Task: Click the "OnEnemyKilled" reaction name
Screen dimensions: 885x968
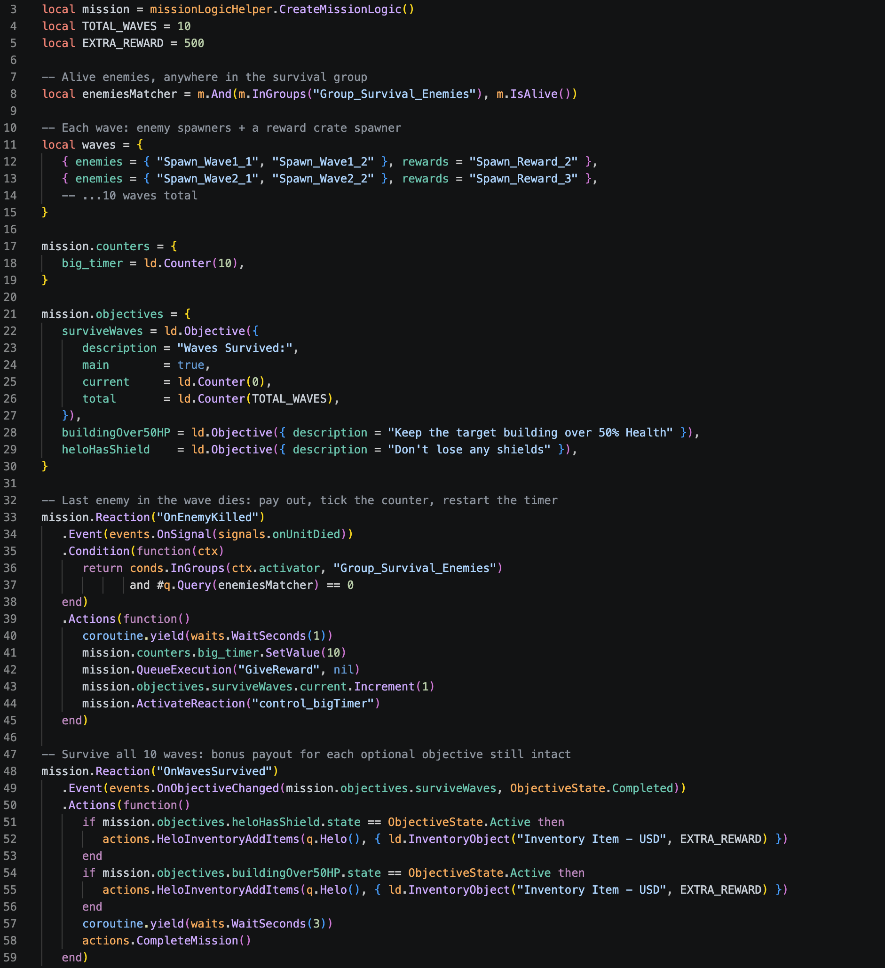Action: (207, 517)
